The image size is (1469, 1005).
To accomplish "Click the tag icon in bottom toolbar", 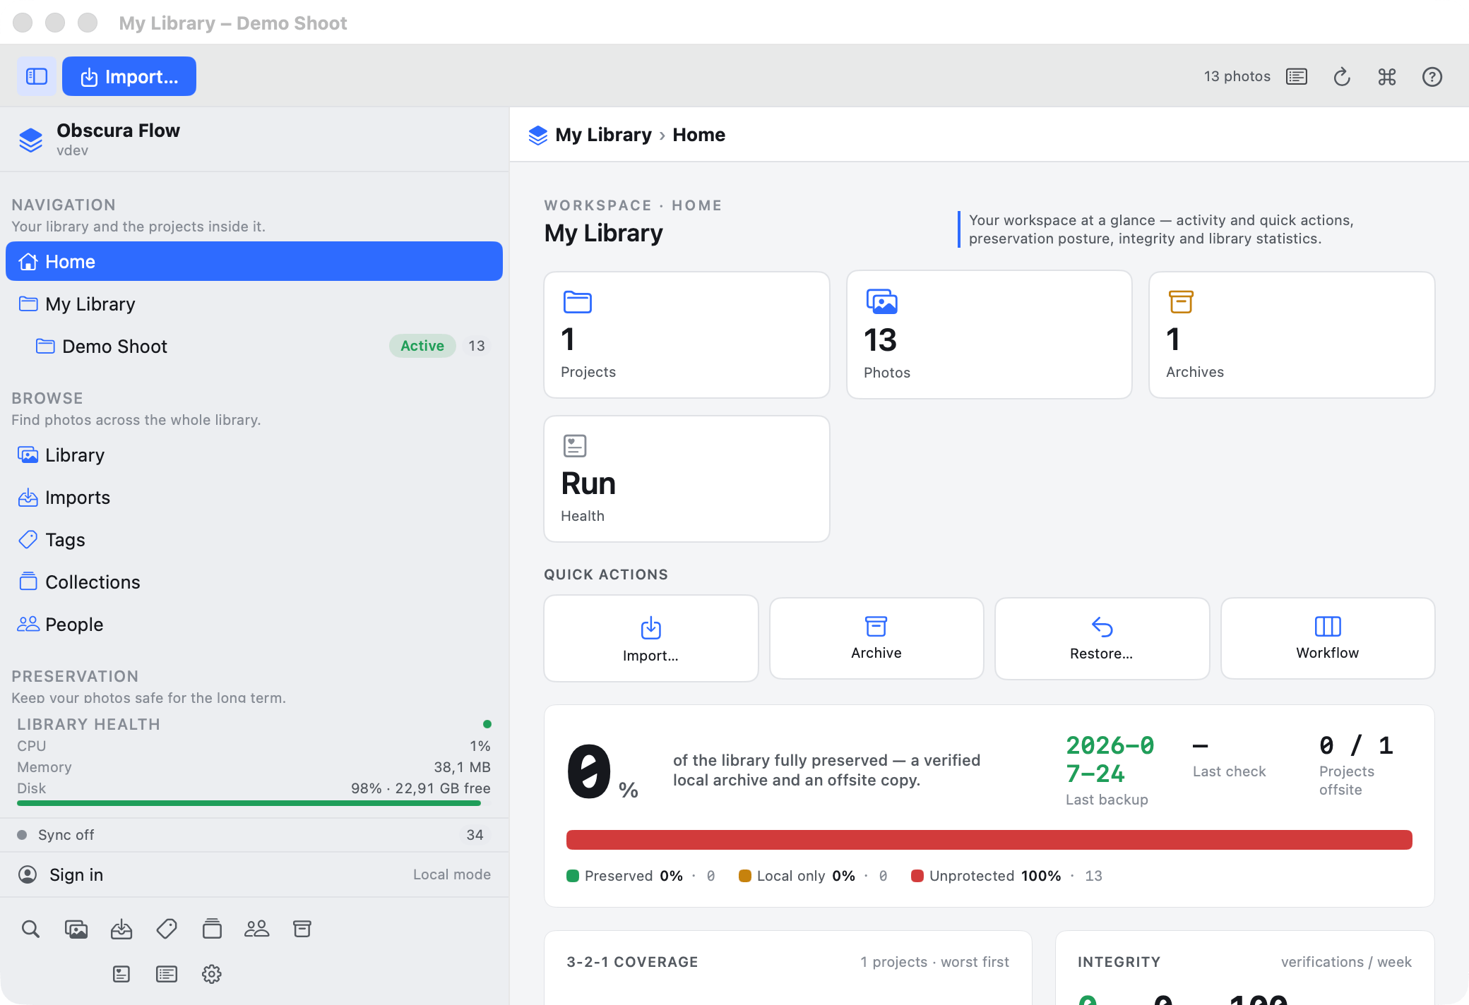I will click(x=167, y=929).
